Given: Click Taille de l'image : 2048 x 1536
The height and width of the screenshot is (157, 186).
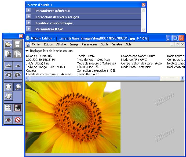Looking at the screenshot, I should tap(46, 67).
